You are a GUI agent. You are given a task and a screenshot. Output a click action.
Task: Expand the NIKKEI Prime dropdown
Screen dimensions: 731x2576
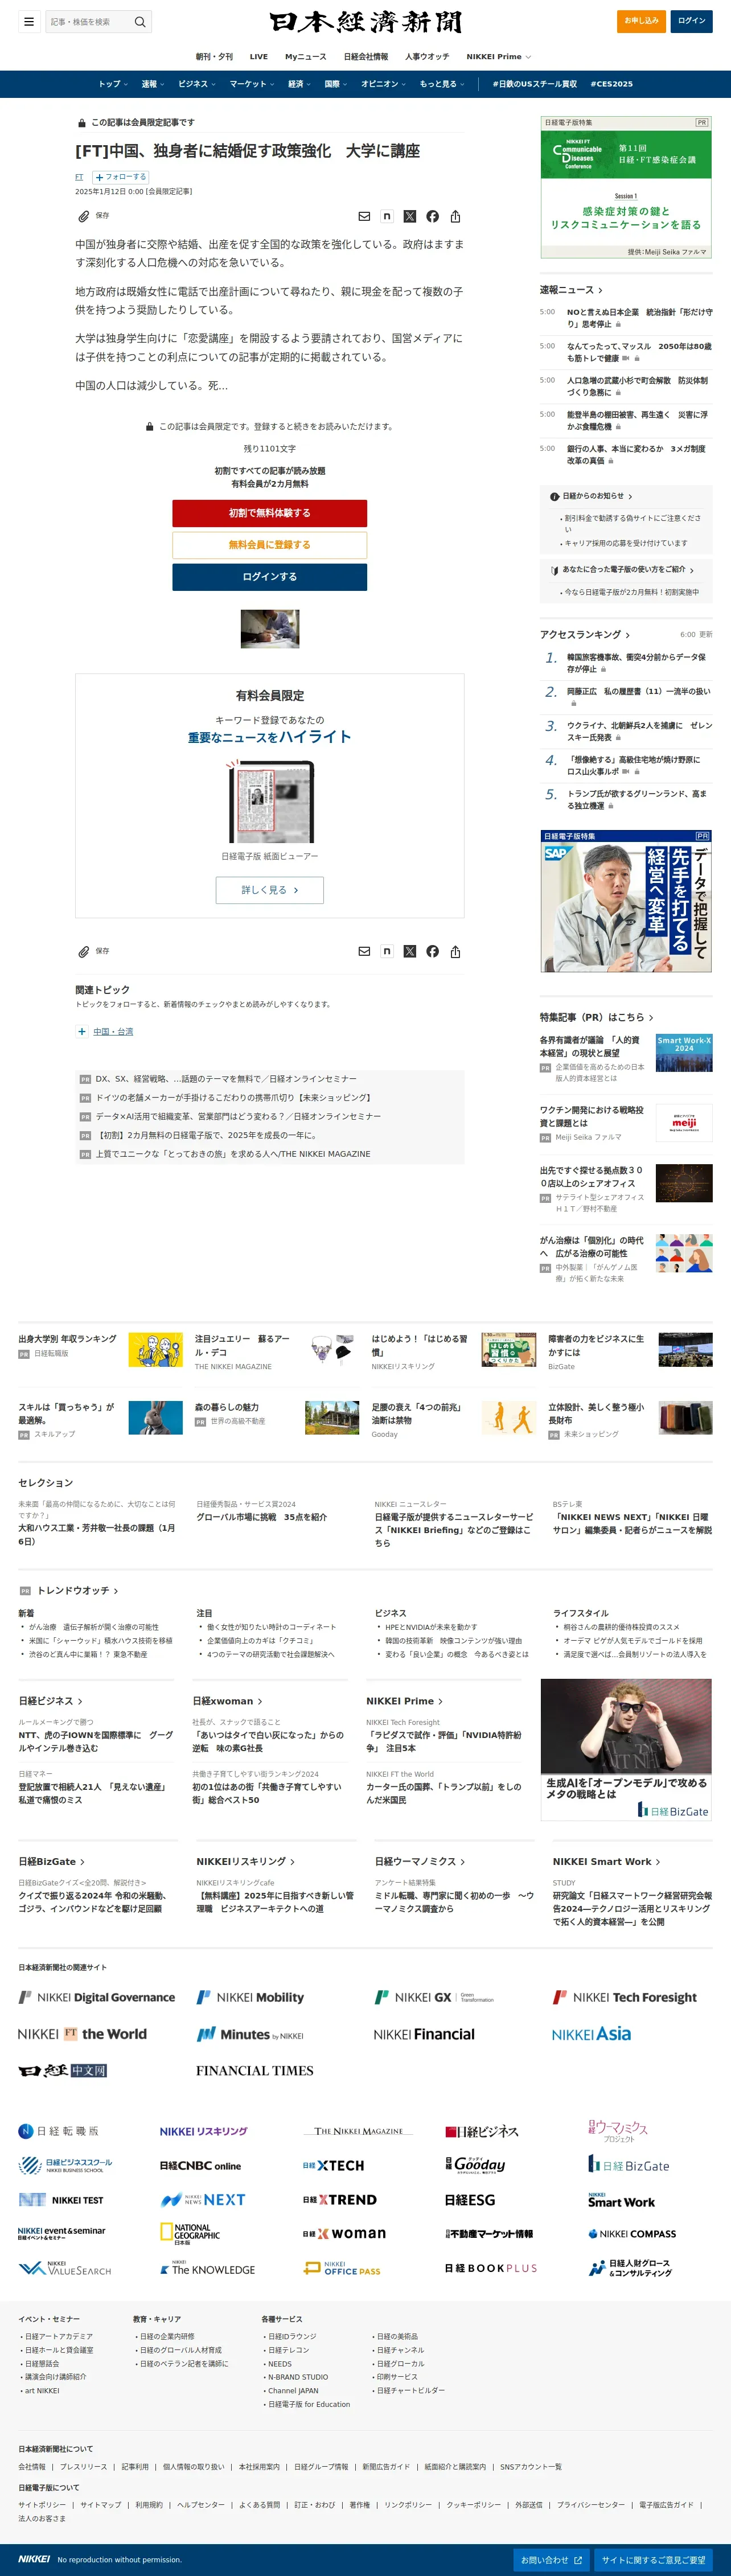click(499, 57)
